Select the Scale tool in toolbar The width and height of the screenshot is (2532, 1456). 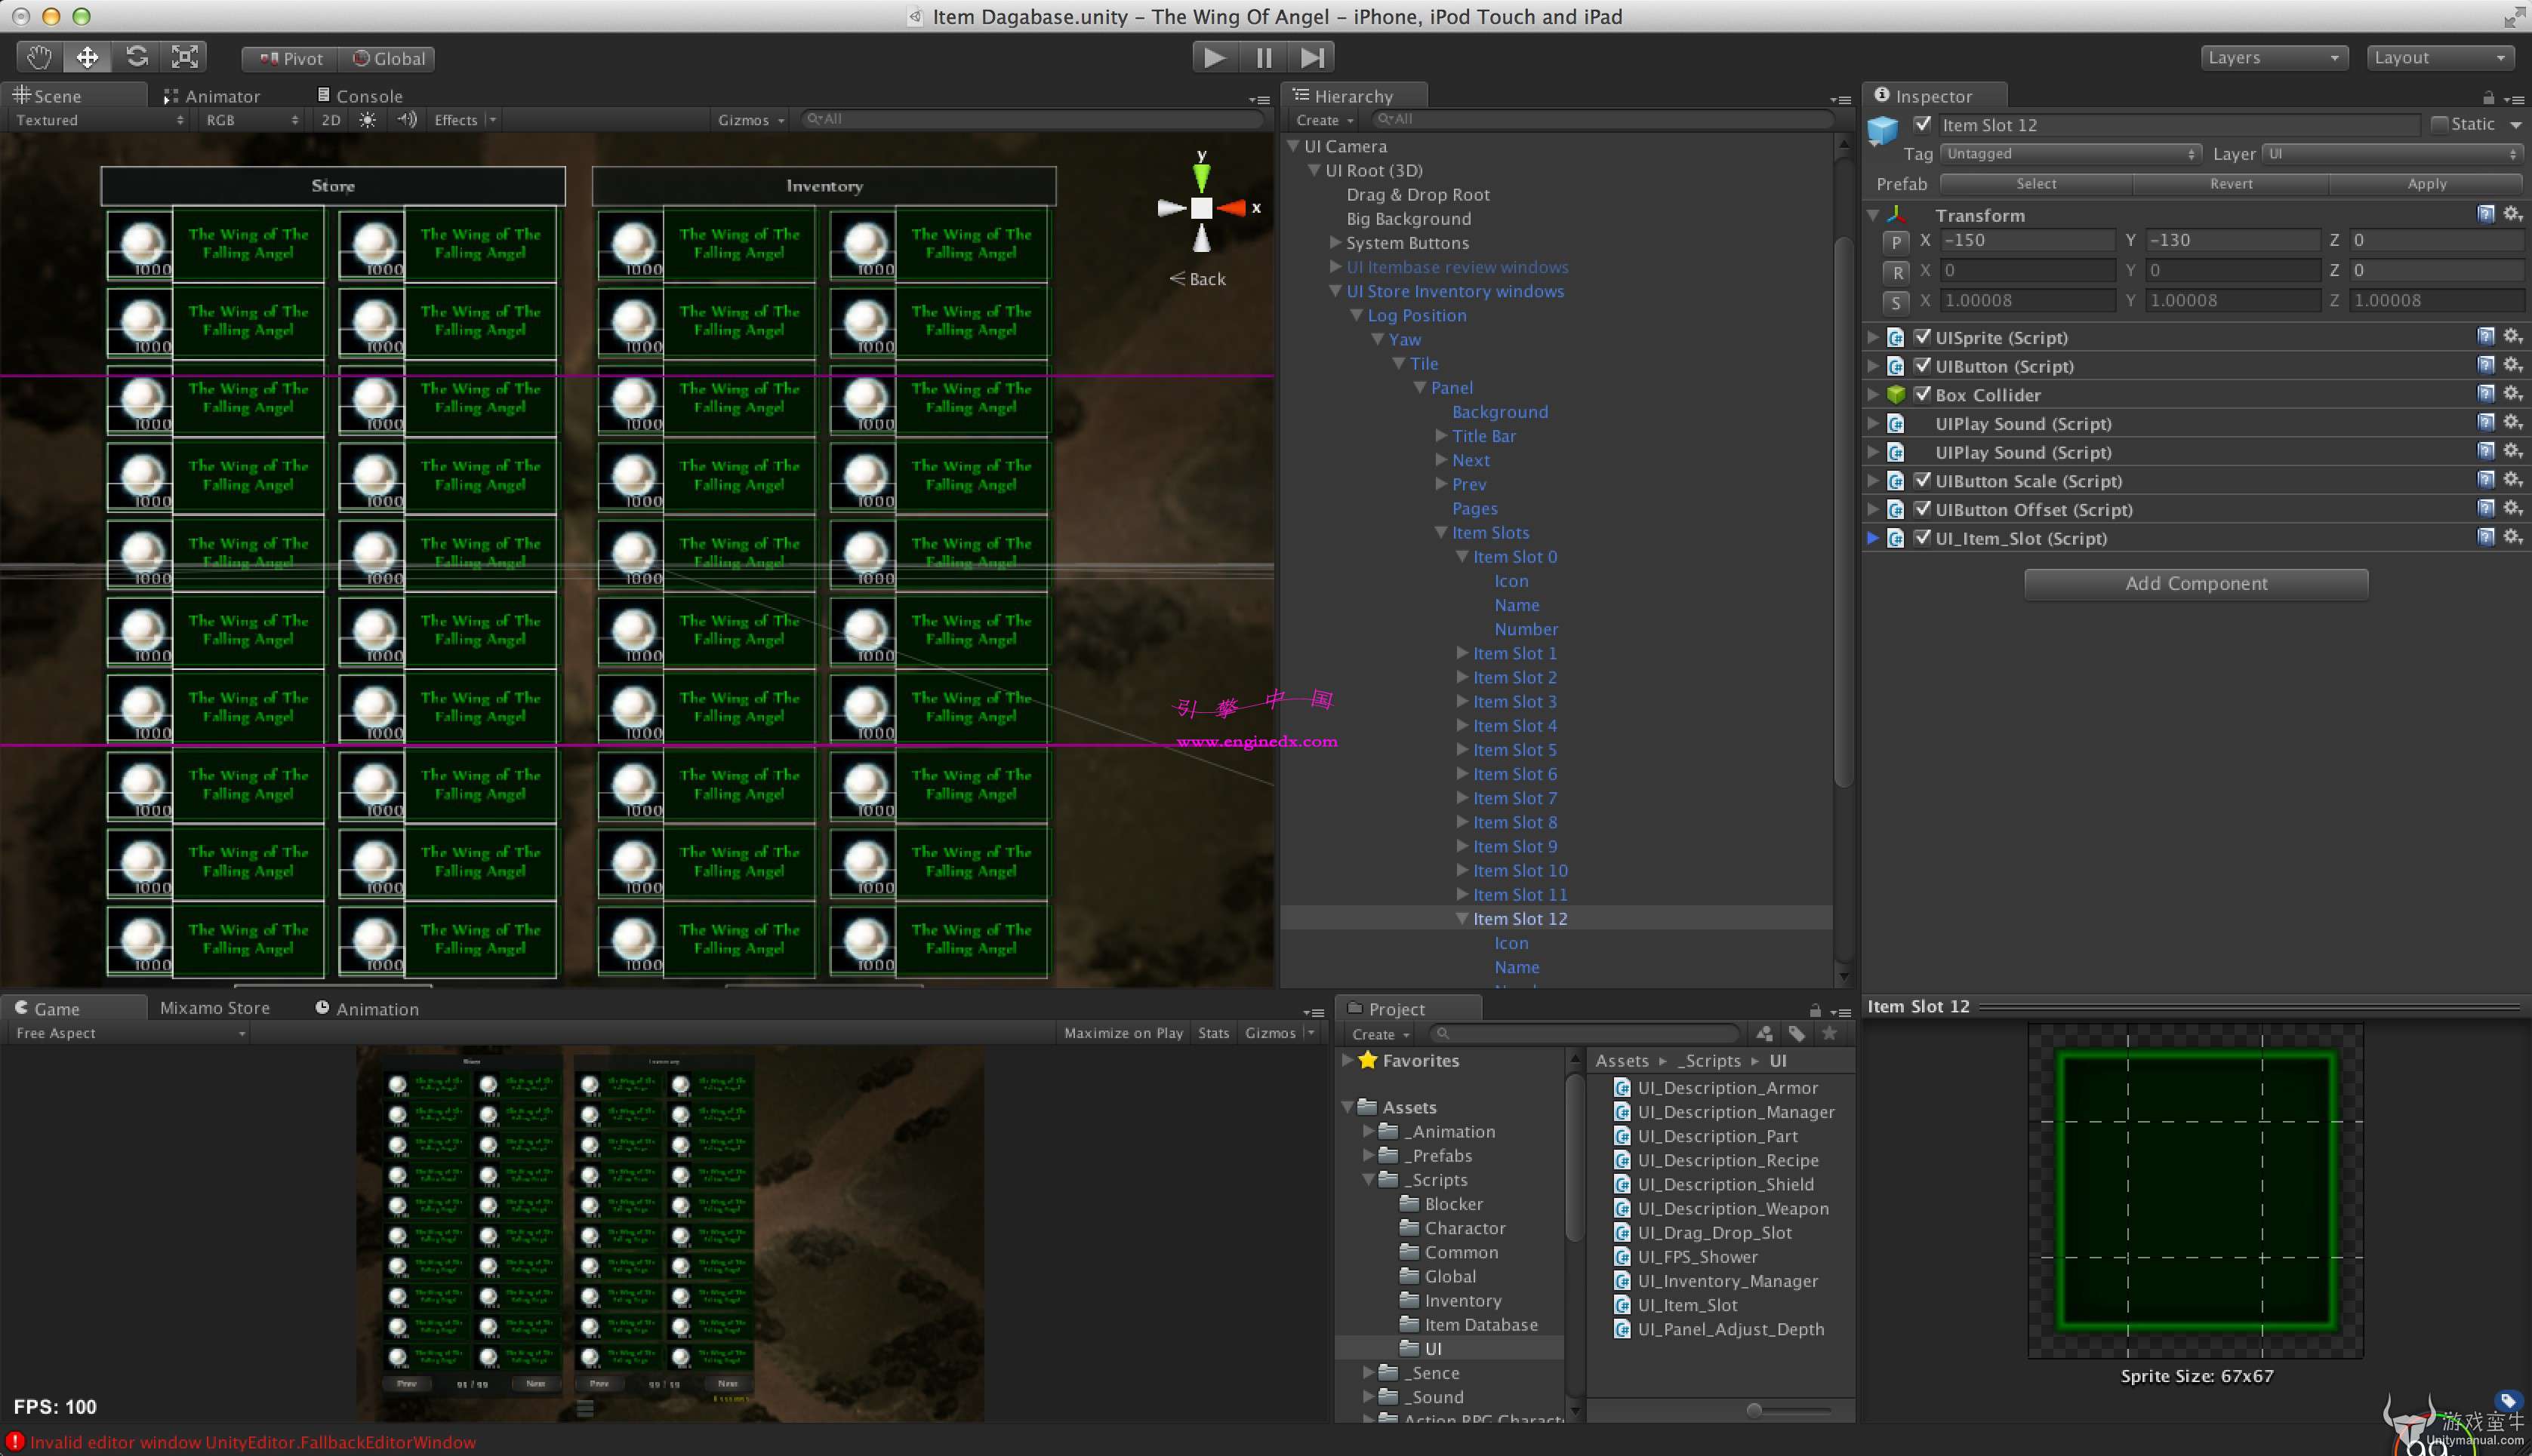click(x=184, y=57)
